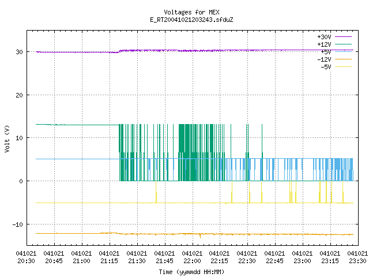This screenshot has height=277, width=369.
Task: Click the 'Volt (V)' y-axis label
Action: click(7, 139)
